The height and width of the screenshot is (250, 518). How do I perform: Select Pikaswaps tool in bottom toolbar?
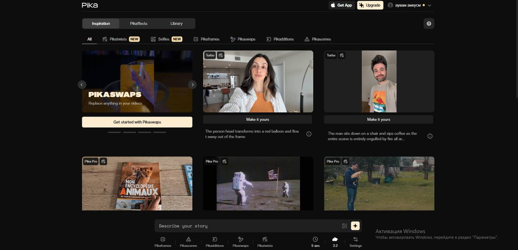coord(240,242)
